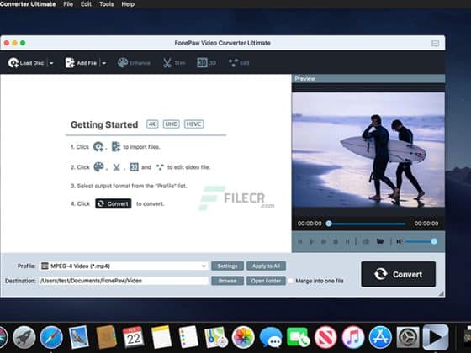471x353 pixels.
Task: Click the load disc icon in step 1
Action: (x=98, y=147)
